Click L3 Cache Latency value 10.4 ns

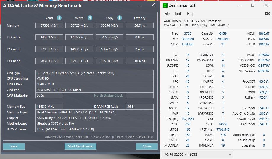(140, 61)
